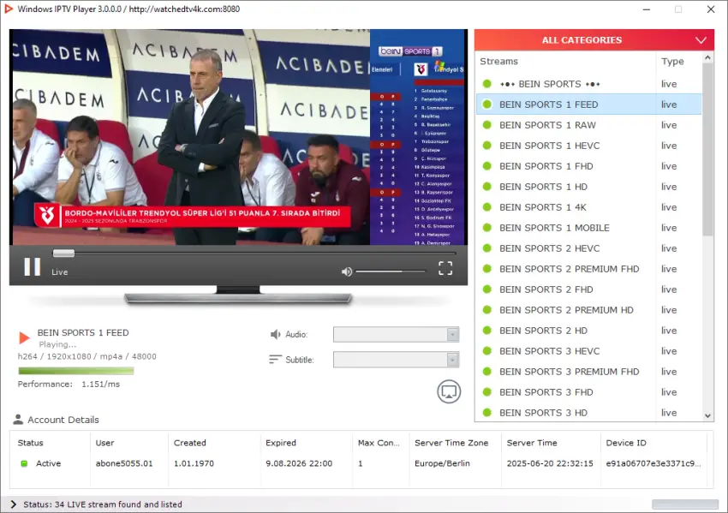The width and height of the screenshot is (728, 513).
Task: Adjust the volume slider
Action: point(390,271)
